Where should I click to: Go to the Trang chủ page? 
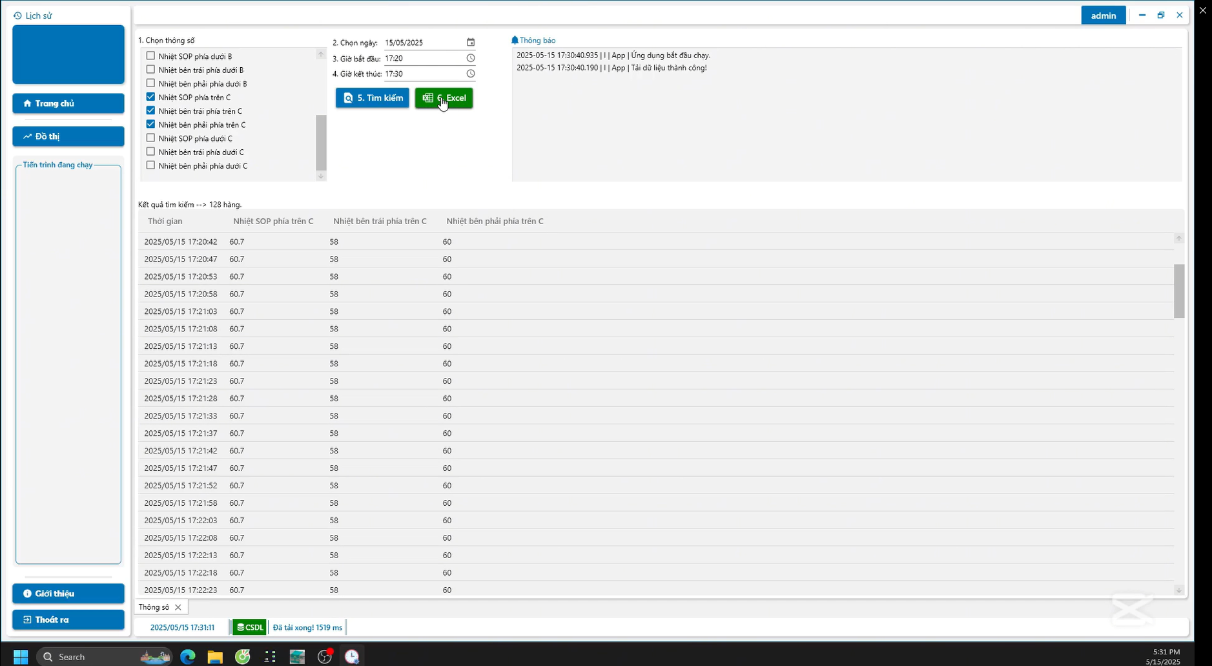click(68, 103)
